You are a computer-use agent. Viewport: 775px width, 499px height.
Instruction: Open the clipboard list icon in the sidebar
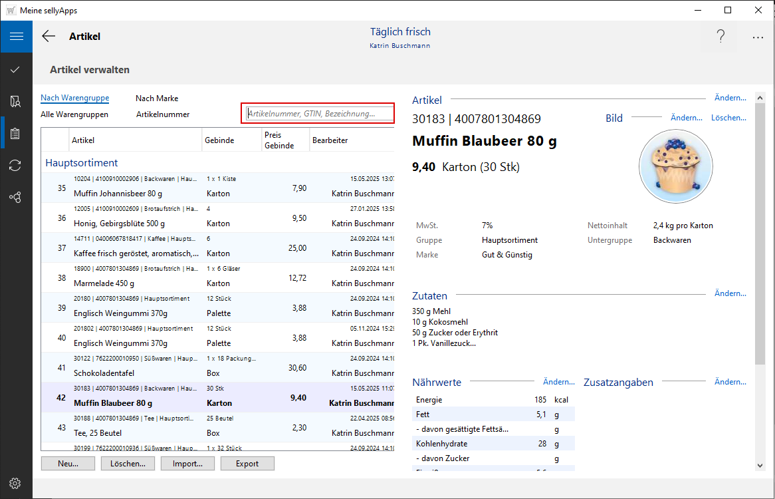point(16,134)
